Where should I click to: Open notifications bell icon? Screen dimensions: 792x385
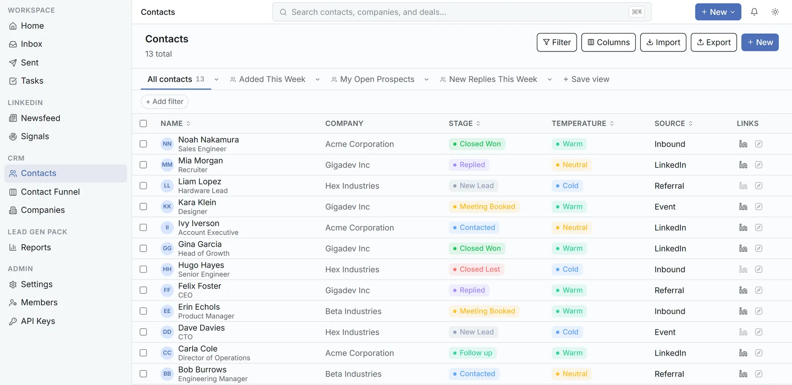754,12
